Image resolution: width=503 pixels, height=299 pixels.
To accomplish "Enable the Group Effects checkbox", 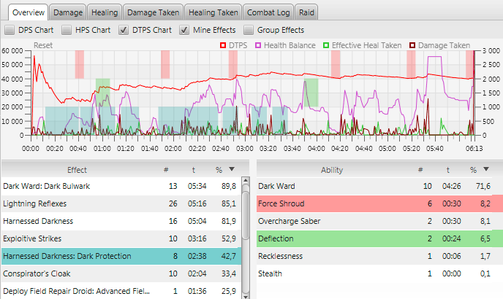I will click(x=249, y=30).
